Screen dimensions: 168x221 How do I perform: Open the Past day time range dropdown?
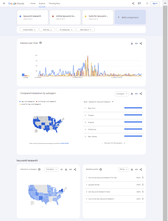(47, 30)
